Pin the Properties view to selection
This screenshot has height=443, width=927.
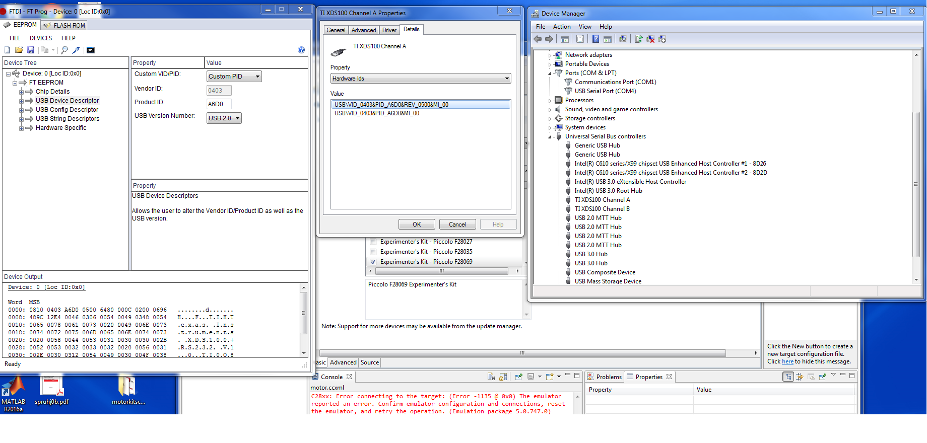[823, 377]
